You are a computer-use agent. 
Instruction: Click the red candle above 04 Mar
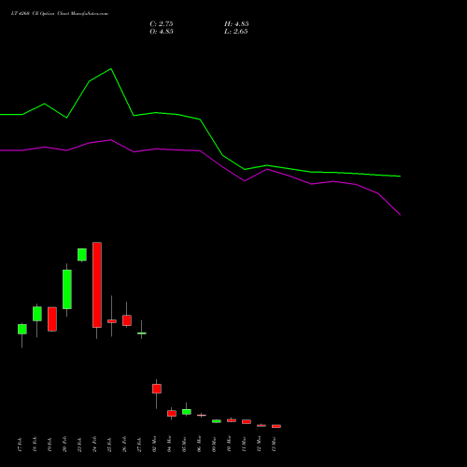pyautogui.click(x=172, y=413)
